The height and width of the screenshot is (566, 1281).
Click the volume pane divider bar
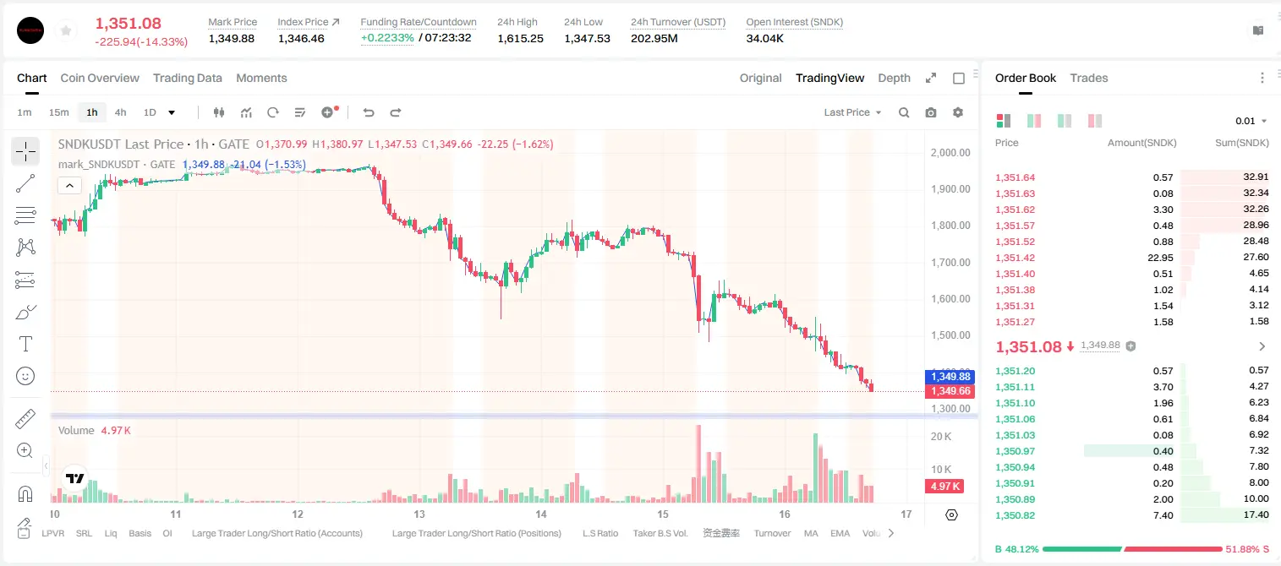click(514, 416)
